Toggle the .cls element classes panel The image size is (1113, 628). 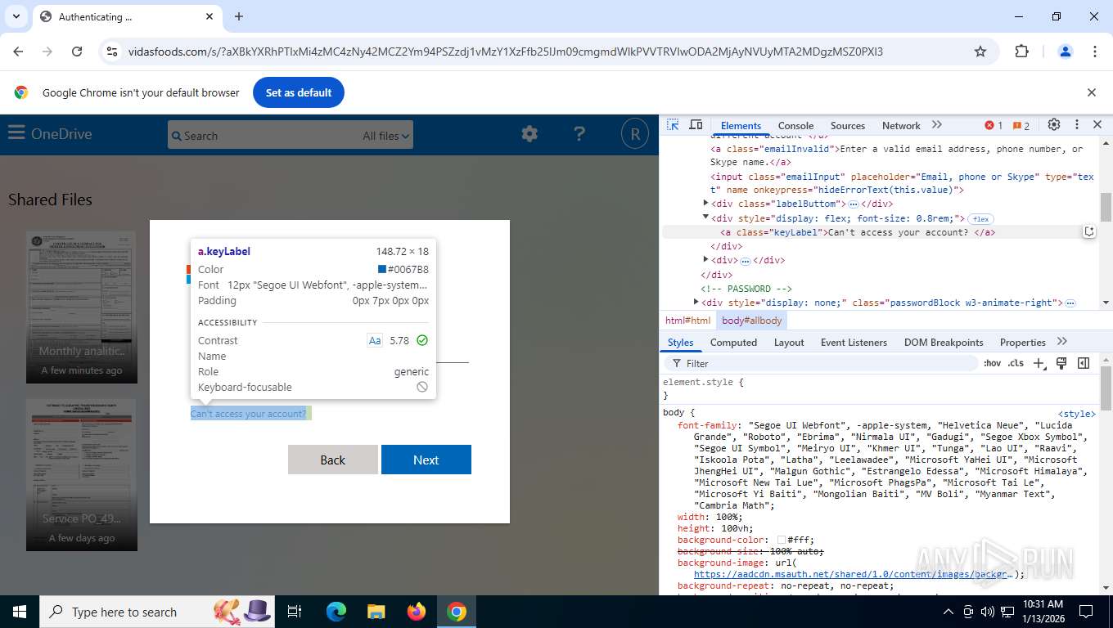pyautogui.click(x=1016, y=363)
